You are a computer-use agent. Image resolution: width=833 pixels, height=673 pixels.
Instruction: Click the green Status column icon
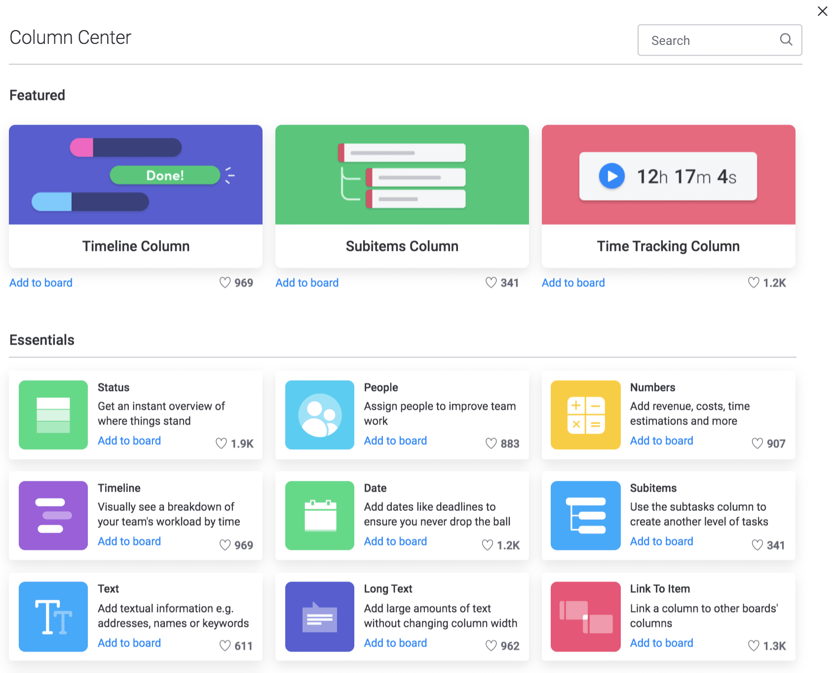coord(53,415)
